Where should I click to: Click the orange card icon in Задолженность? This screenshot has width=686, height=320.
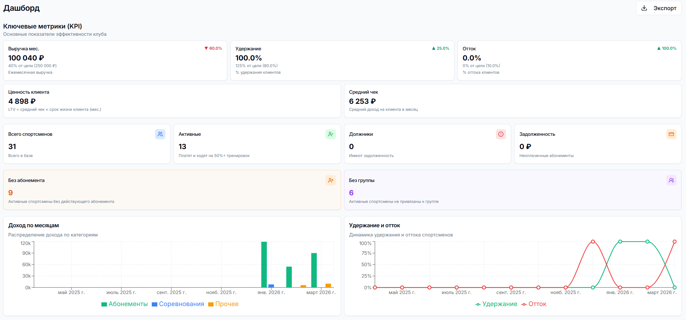(671, 134)
